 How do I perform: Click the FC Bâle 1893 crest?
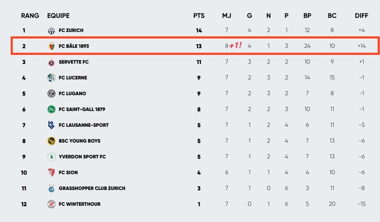click(x=51, y=46)
